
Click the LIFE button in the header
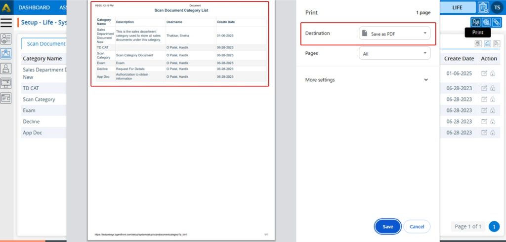point(457,7)
